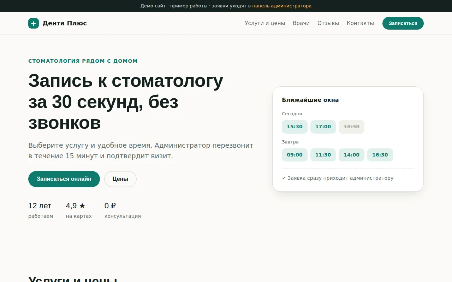Click the Завтра label in the card
This screenshot has height=282, width=452.
(290, 142)
